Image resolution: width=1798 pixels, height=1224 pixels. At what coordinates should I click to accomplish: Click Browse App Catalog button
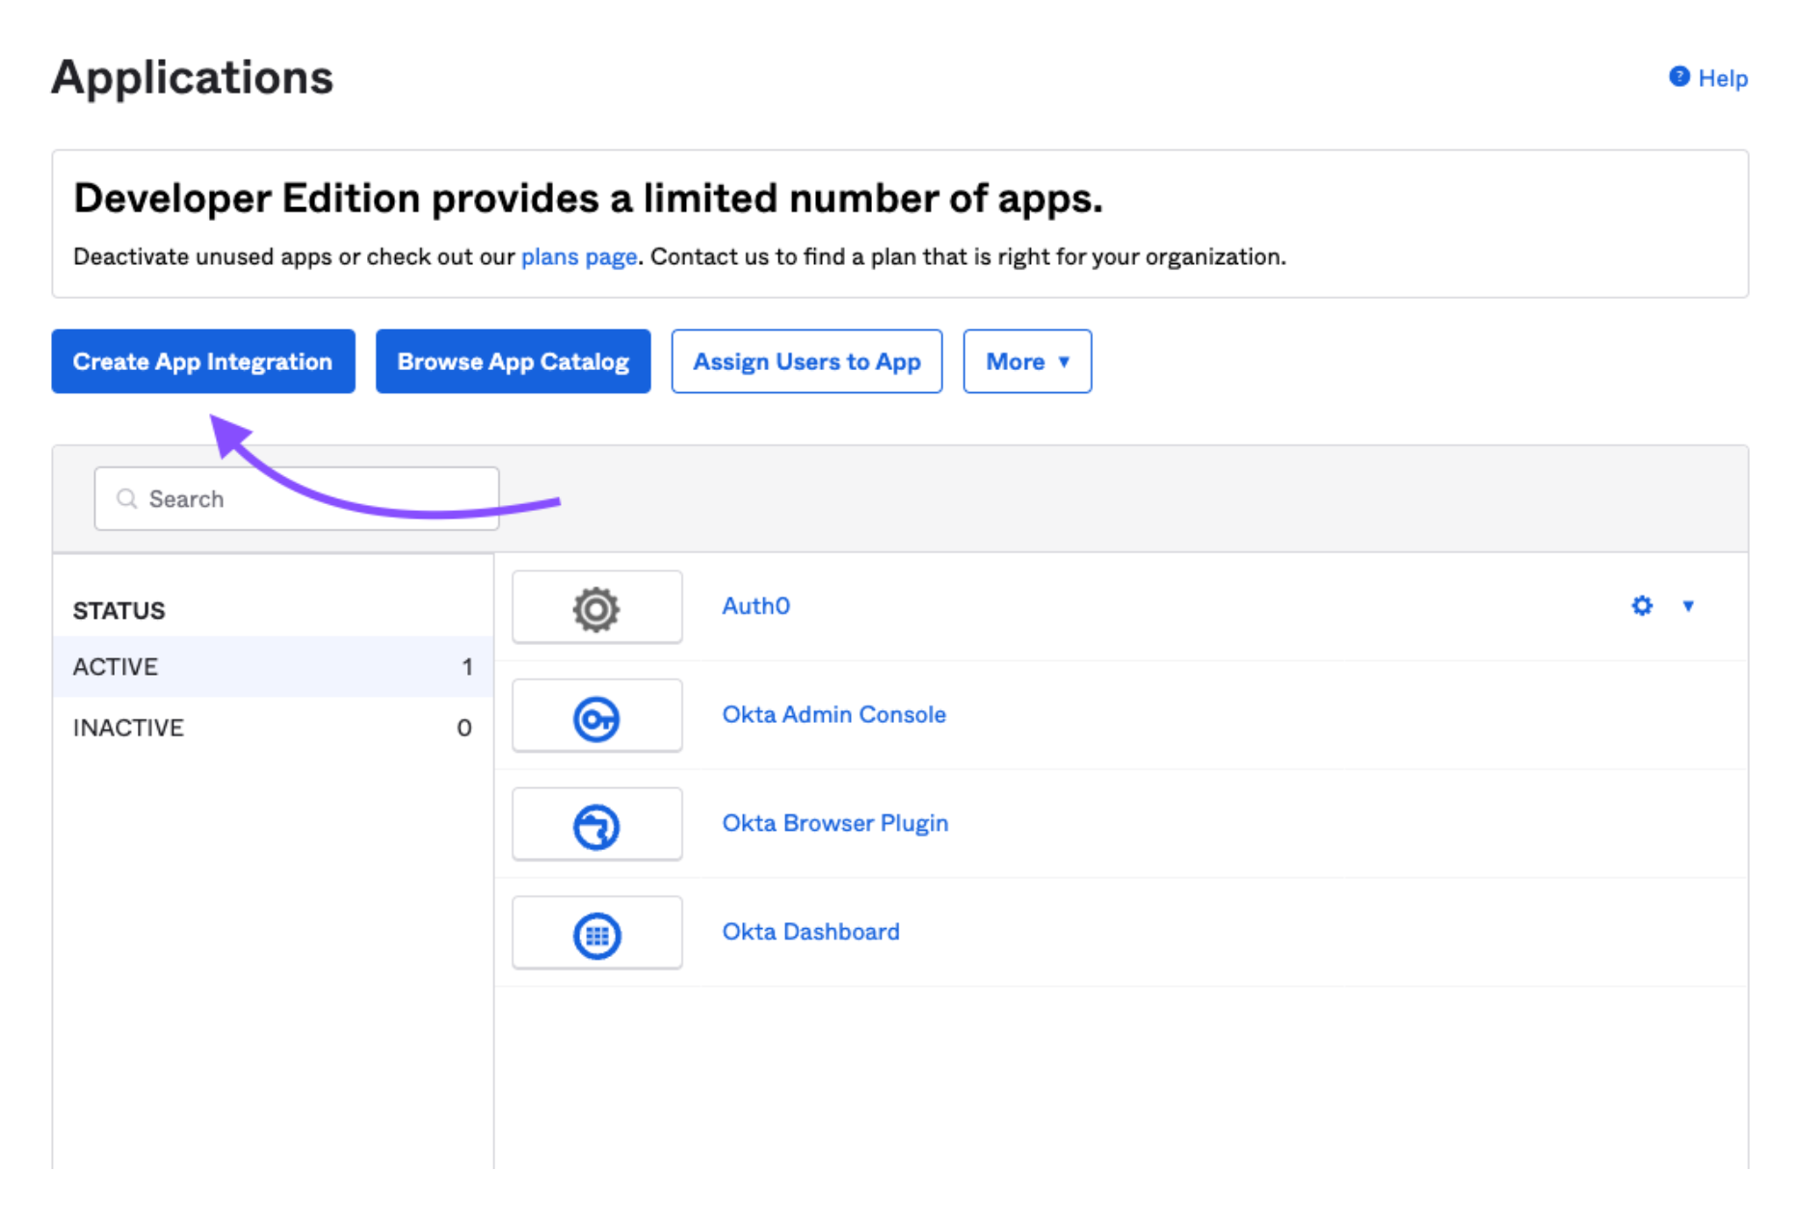pyautogui.click(x=513, y=361)
